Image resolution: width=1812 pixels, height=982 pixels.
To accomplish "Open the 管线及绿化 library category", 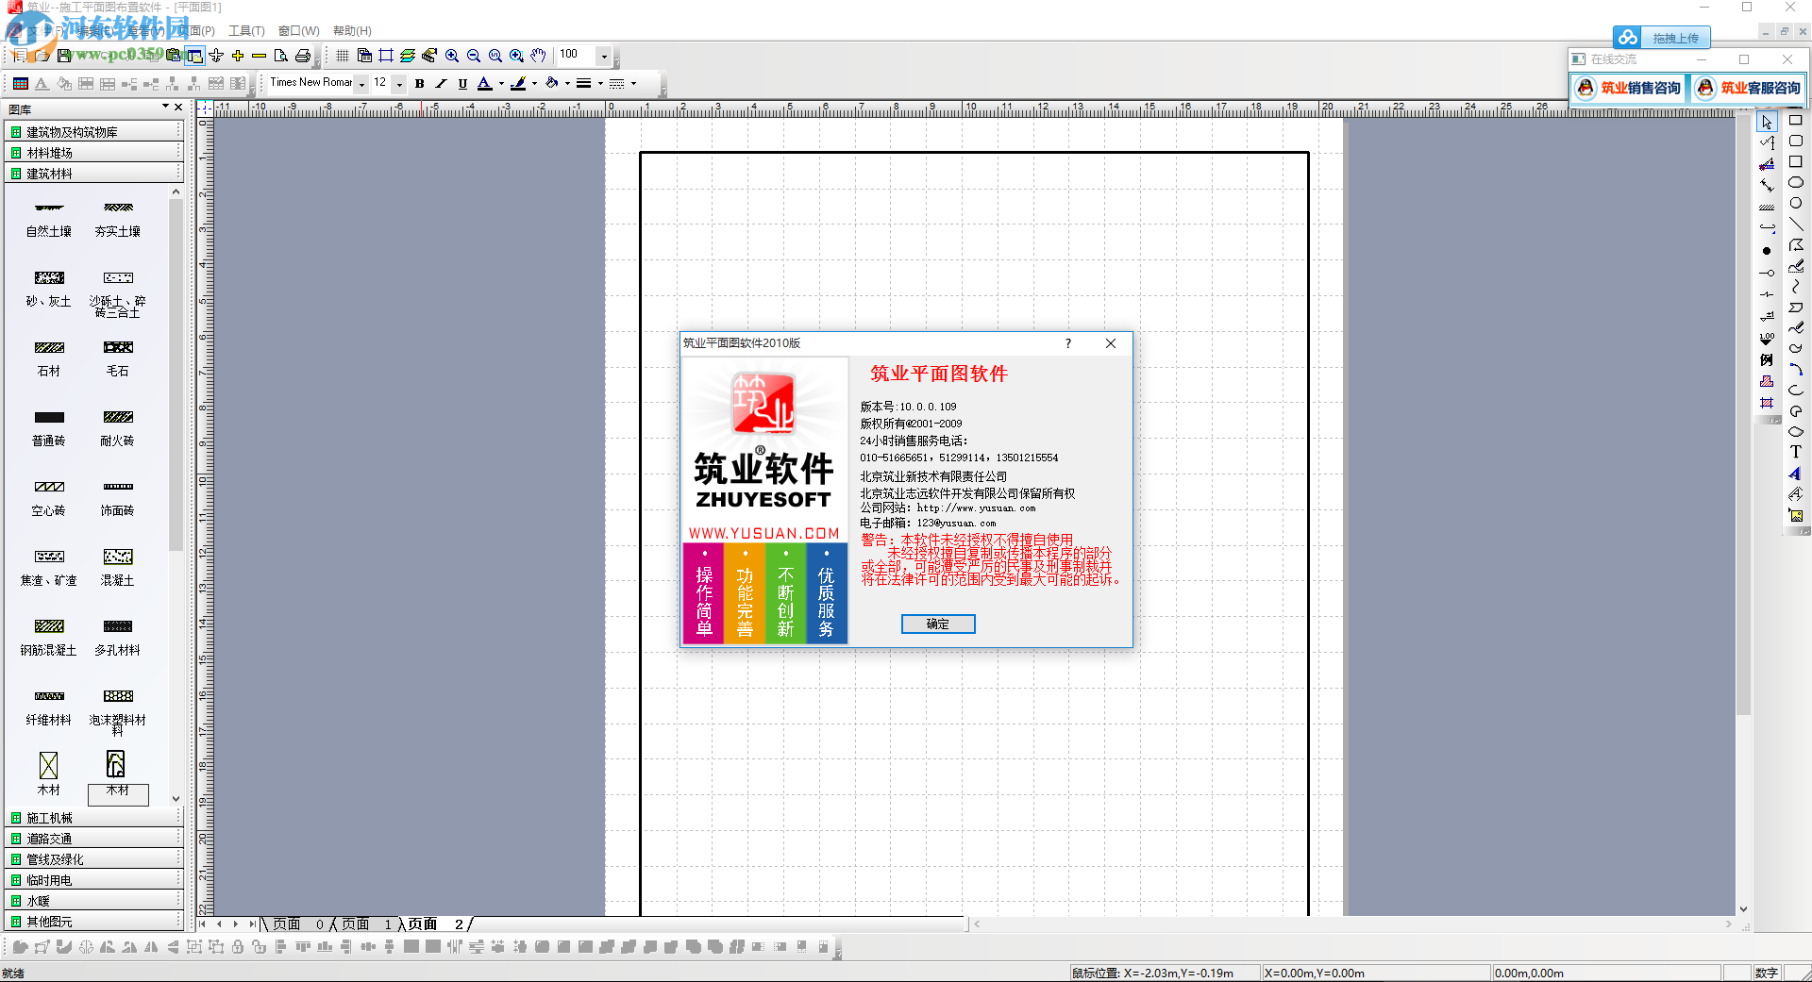I will [94, 859].
